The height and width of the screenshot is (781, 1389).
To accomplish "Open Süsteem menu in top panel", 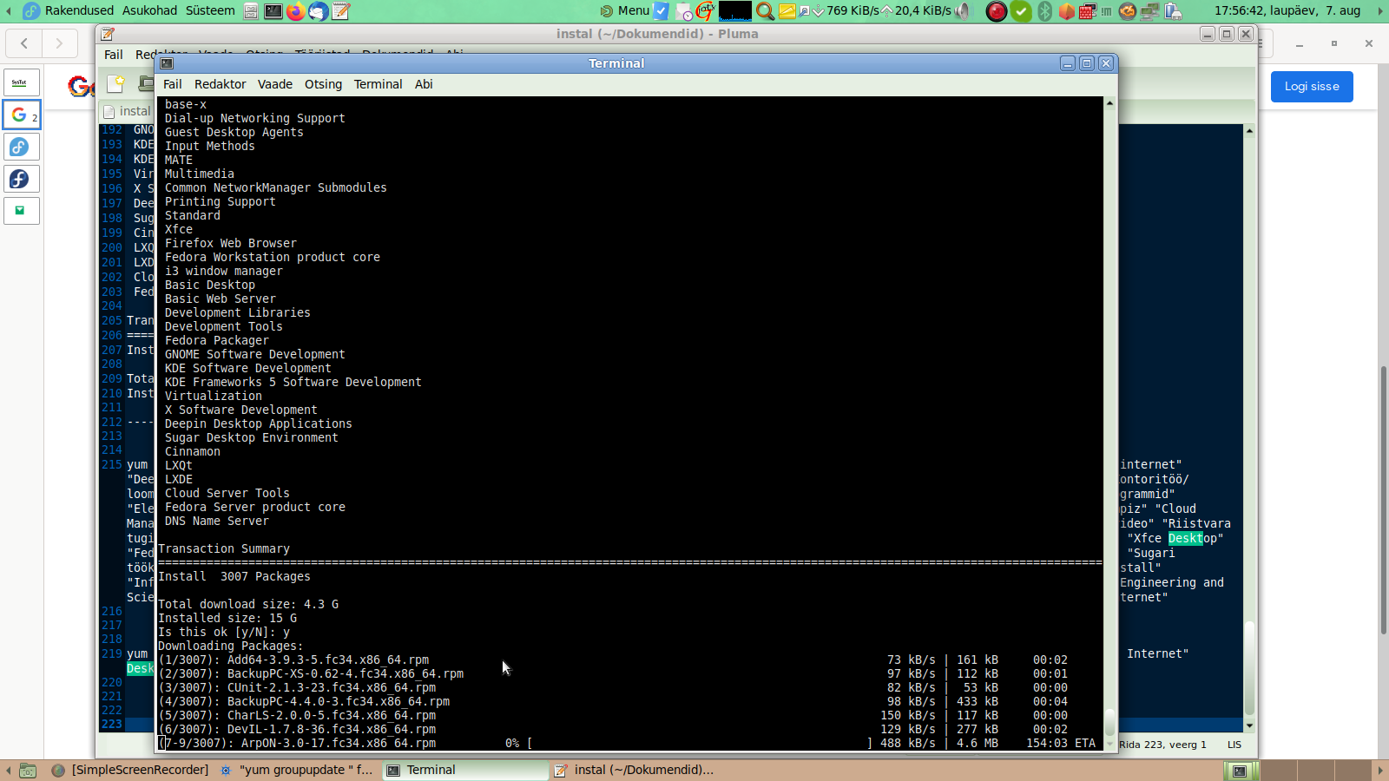I will (x=210, y=10).
